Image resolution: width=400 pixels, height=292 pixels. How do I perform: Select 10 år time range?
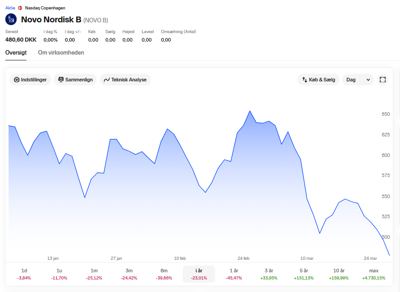click(339, 274)
